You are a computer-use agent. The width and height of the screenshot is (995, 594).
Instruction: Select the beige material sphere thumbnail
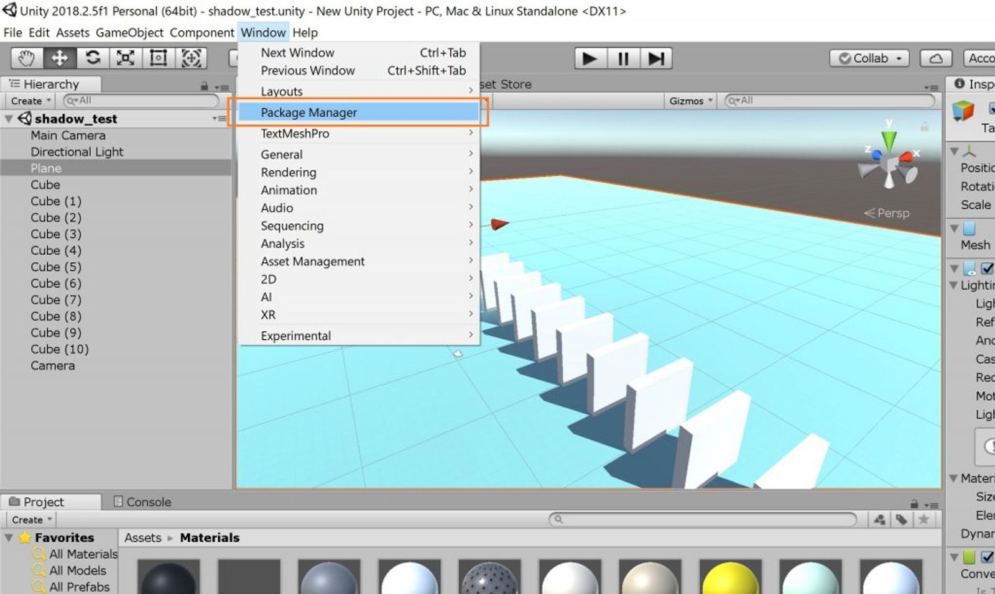(x=650, y=577)
